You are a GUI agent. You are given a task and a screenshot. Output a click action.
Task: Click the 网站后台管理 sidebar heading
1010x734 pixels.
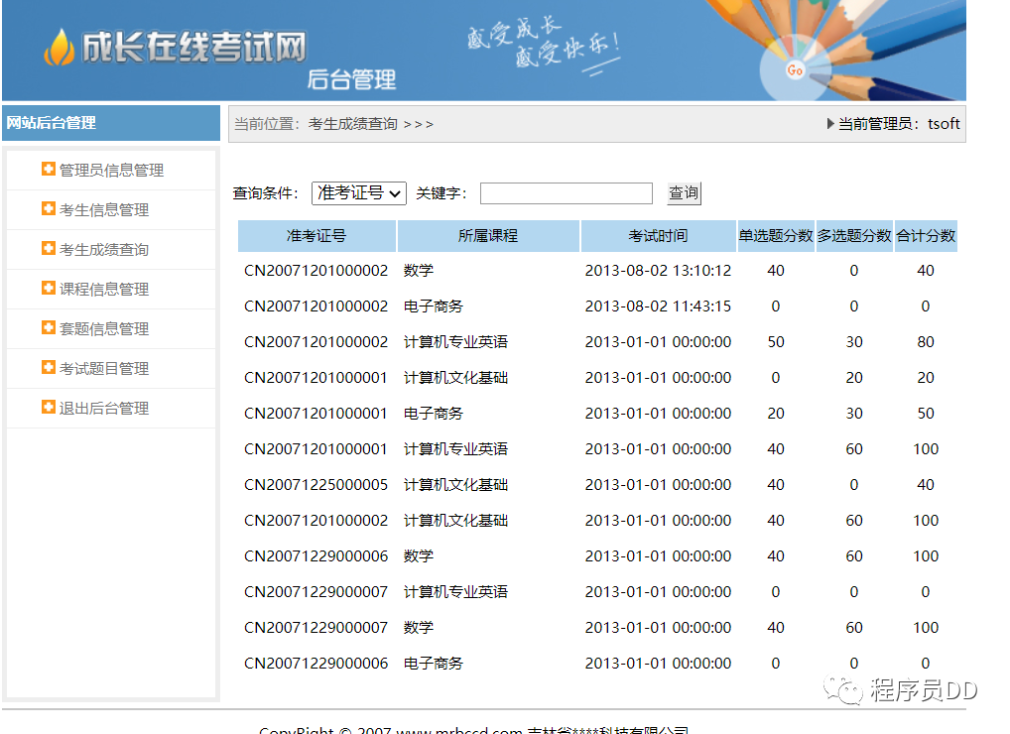click(x=52, y=123)
